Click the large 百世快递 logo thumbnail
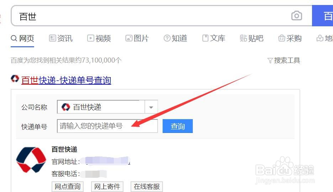This screenshot has width=333, height=192. tap(31, 160)
